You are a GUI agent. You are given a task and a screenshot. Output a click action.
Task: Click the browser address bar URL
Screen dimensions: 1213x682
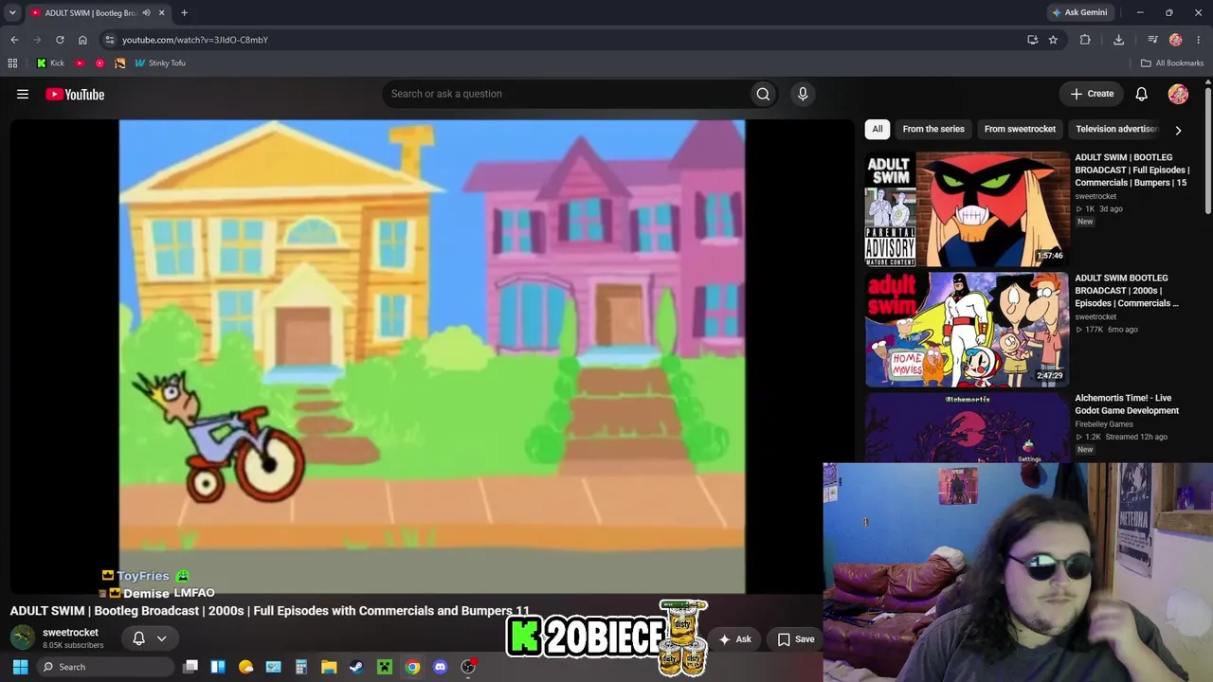195,40
